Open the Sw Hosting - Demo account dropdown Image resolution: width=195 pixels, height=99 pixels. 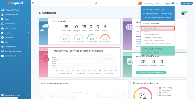pyautogui.click(x=153, y=4)
